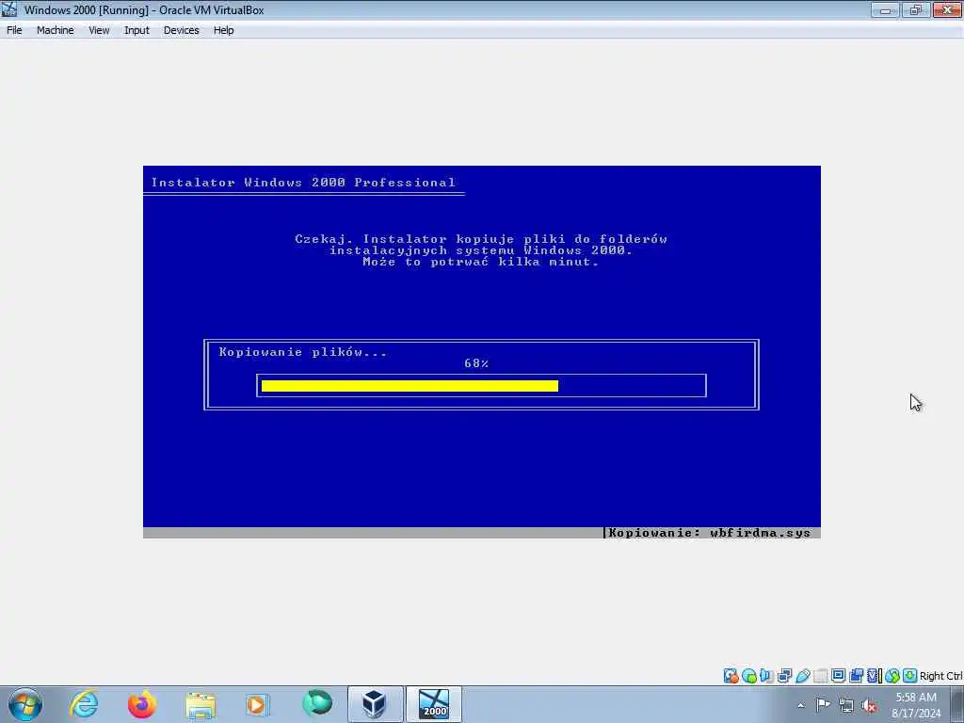This screenshot has height=723, width=964.
Task: Click the muted volume tray icon
Action: (869, 705)
